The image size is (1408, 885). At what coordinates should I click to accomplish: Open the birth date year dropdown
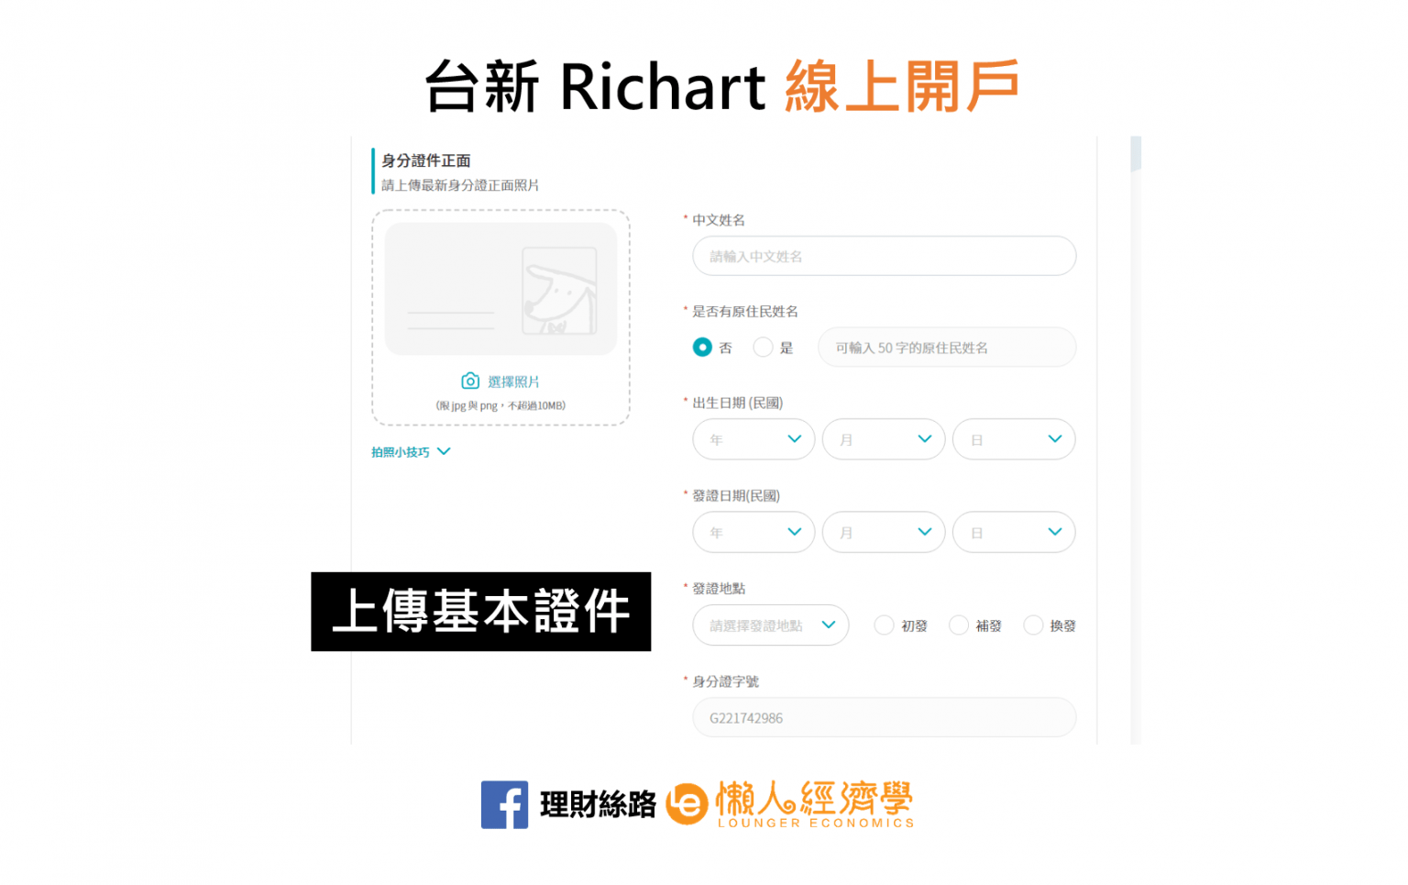753,439
